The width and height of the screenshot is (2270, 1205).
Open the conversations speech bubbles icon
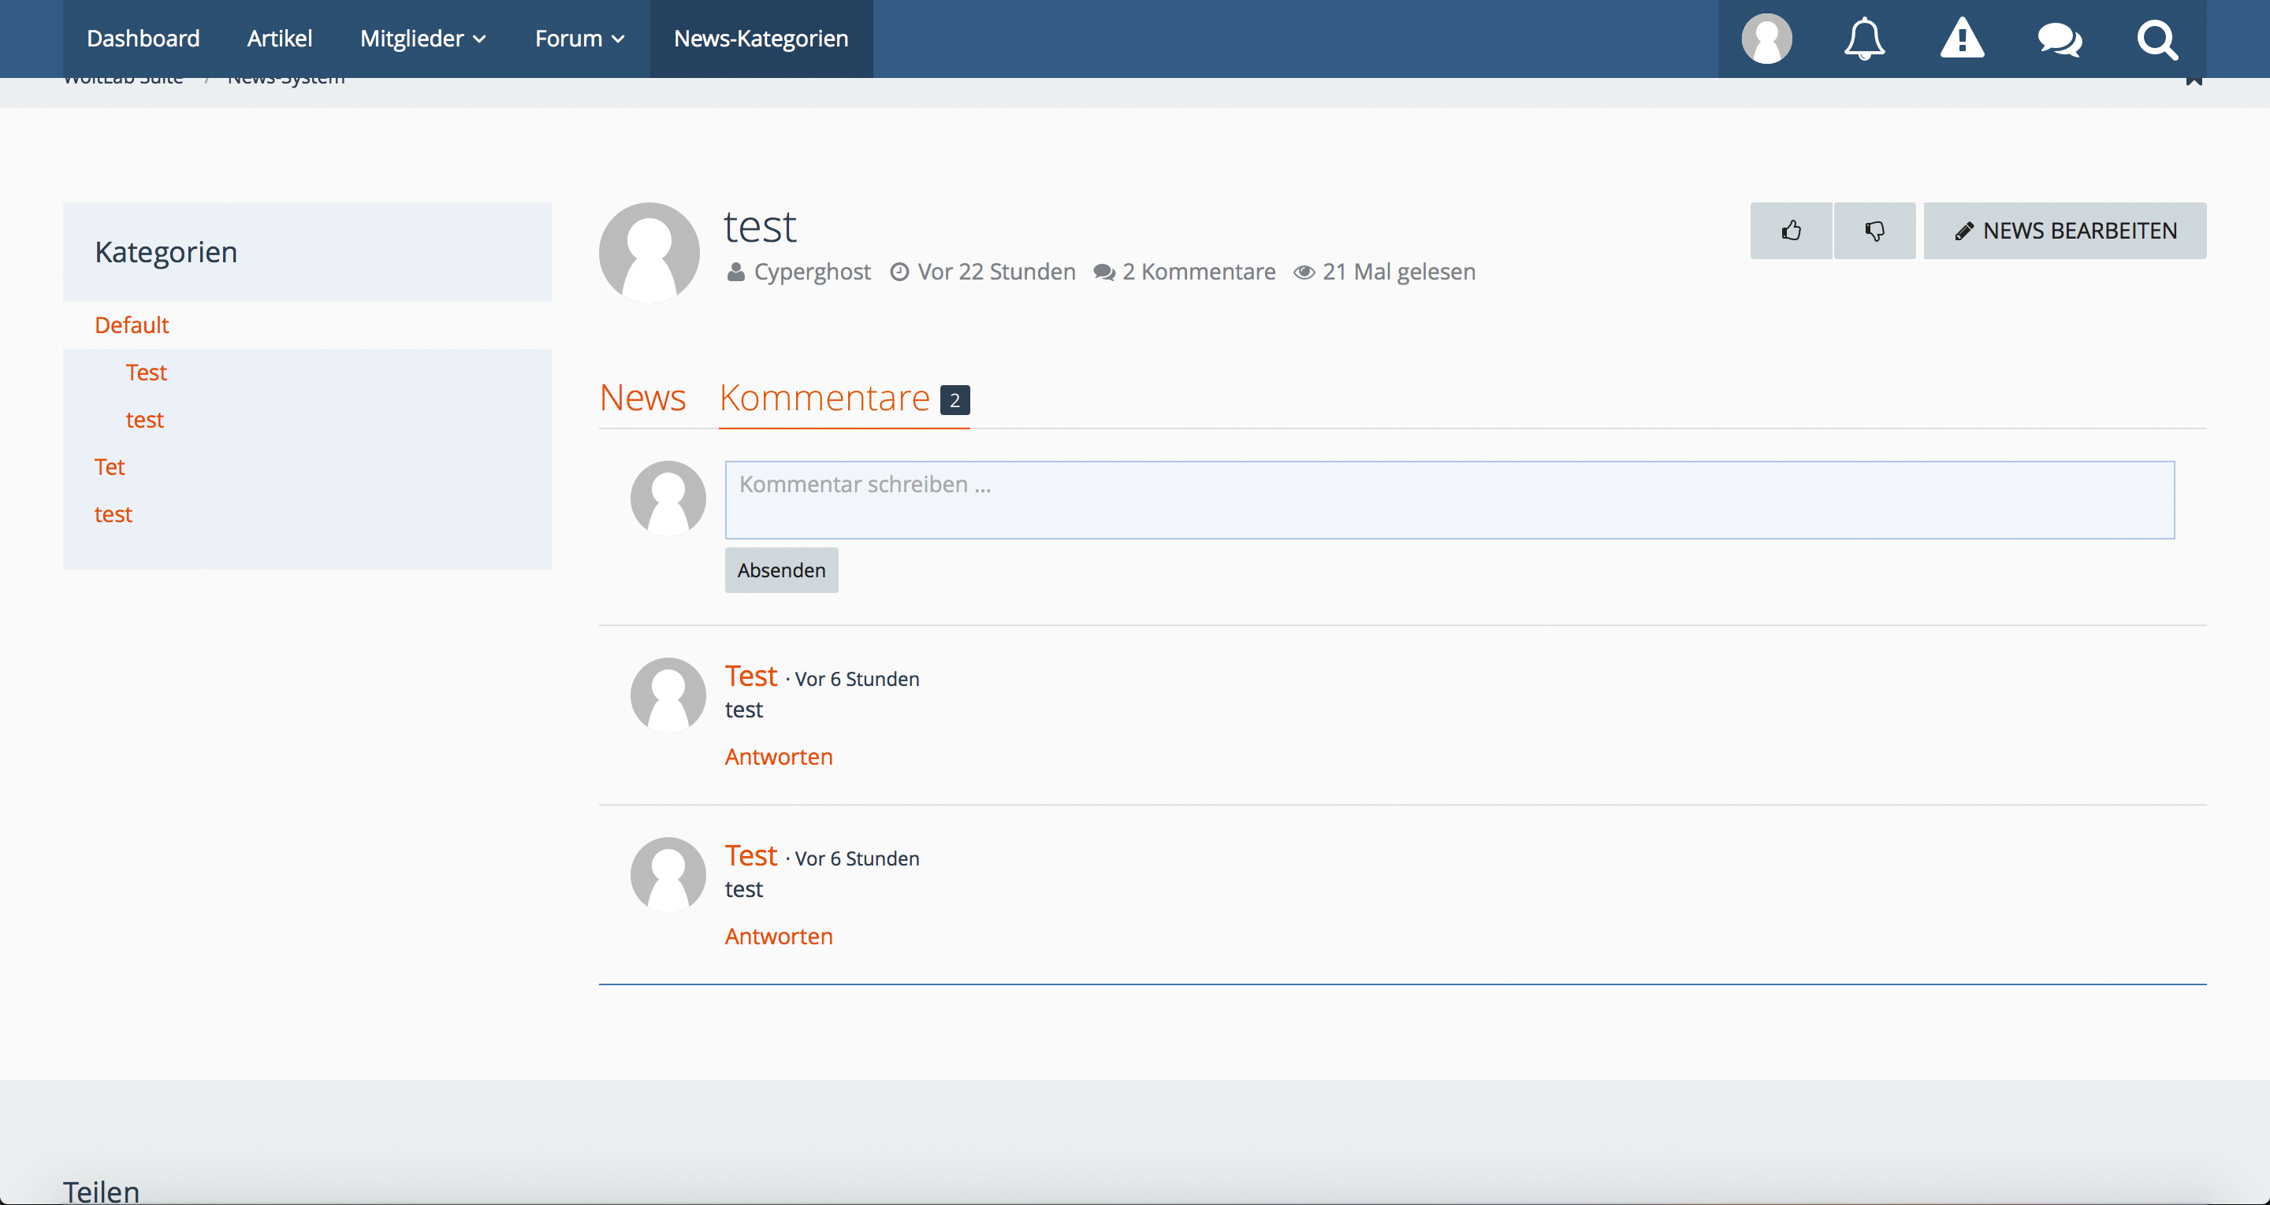[x=2060, y=39]
